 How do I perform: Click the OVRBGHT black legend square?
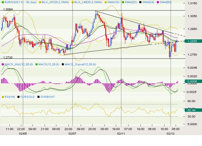pyautogui.click(x=38, y=97)
